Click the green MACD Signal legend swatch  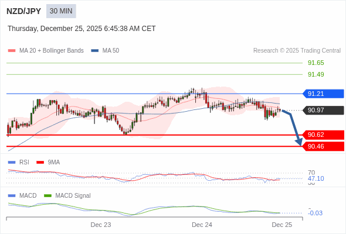[48, 196]
